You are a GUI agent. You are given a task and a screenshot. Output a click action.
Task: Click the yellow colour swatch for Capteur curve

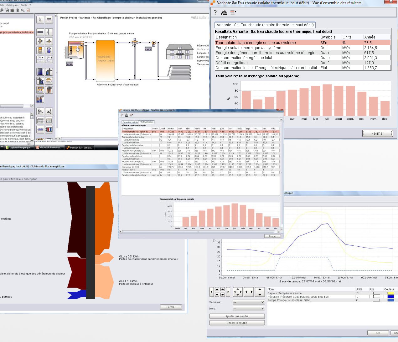[390, 293]
